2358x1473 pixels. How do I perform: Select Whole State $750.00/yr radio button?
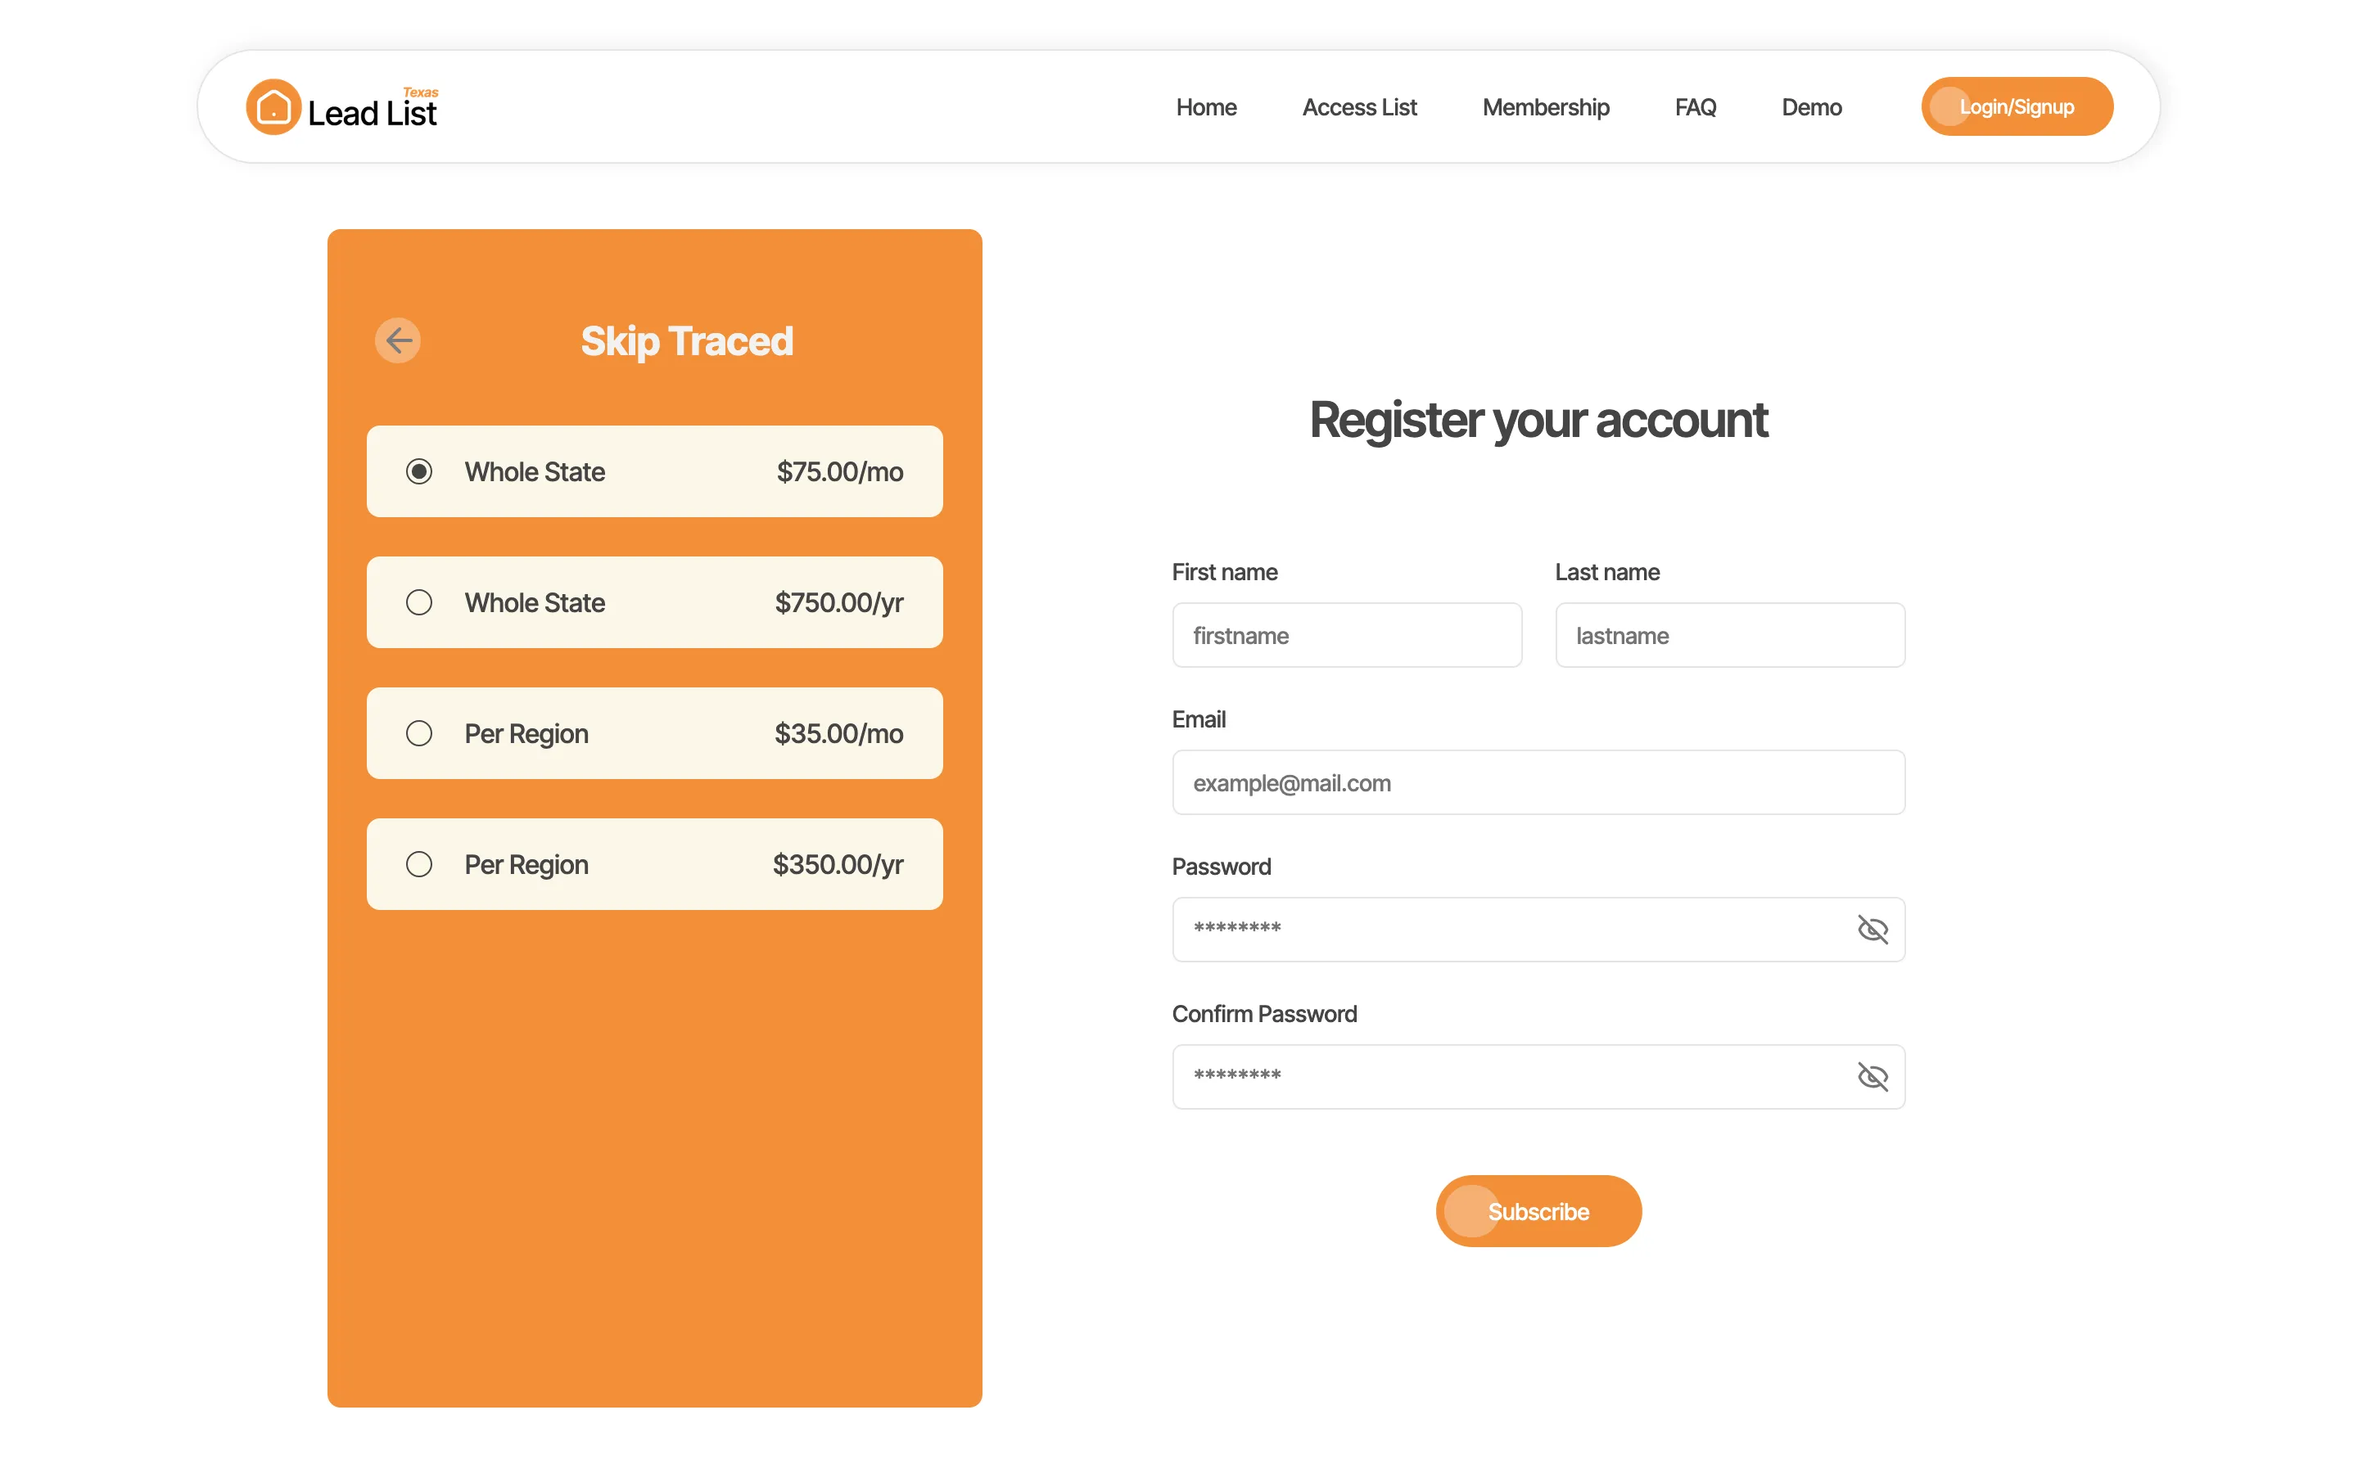coord(419,602)
